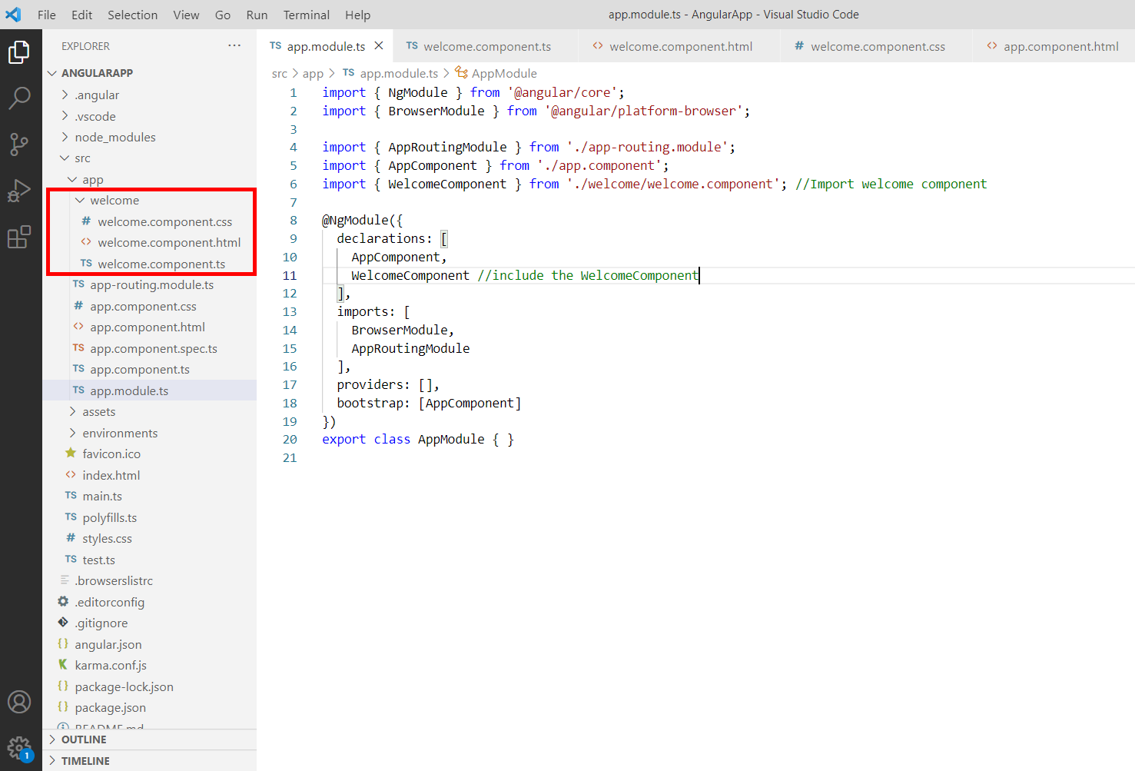Screen dimensions: 1135x771
Task: Click the HTML icon of index.html
Action: (71, 475)
